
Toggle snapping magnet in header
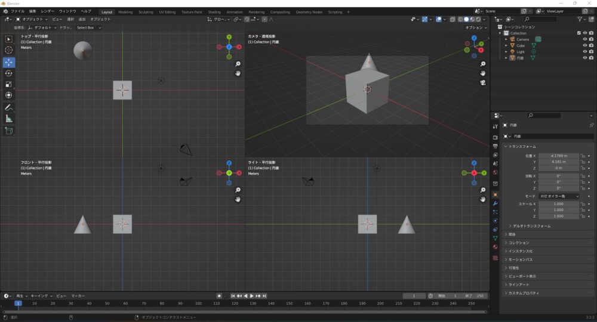(x=247, y=20)
